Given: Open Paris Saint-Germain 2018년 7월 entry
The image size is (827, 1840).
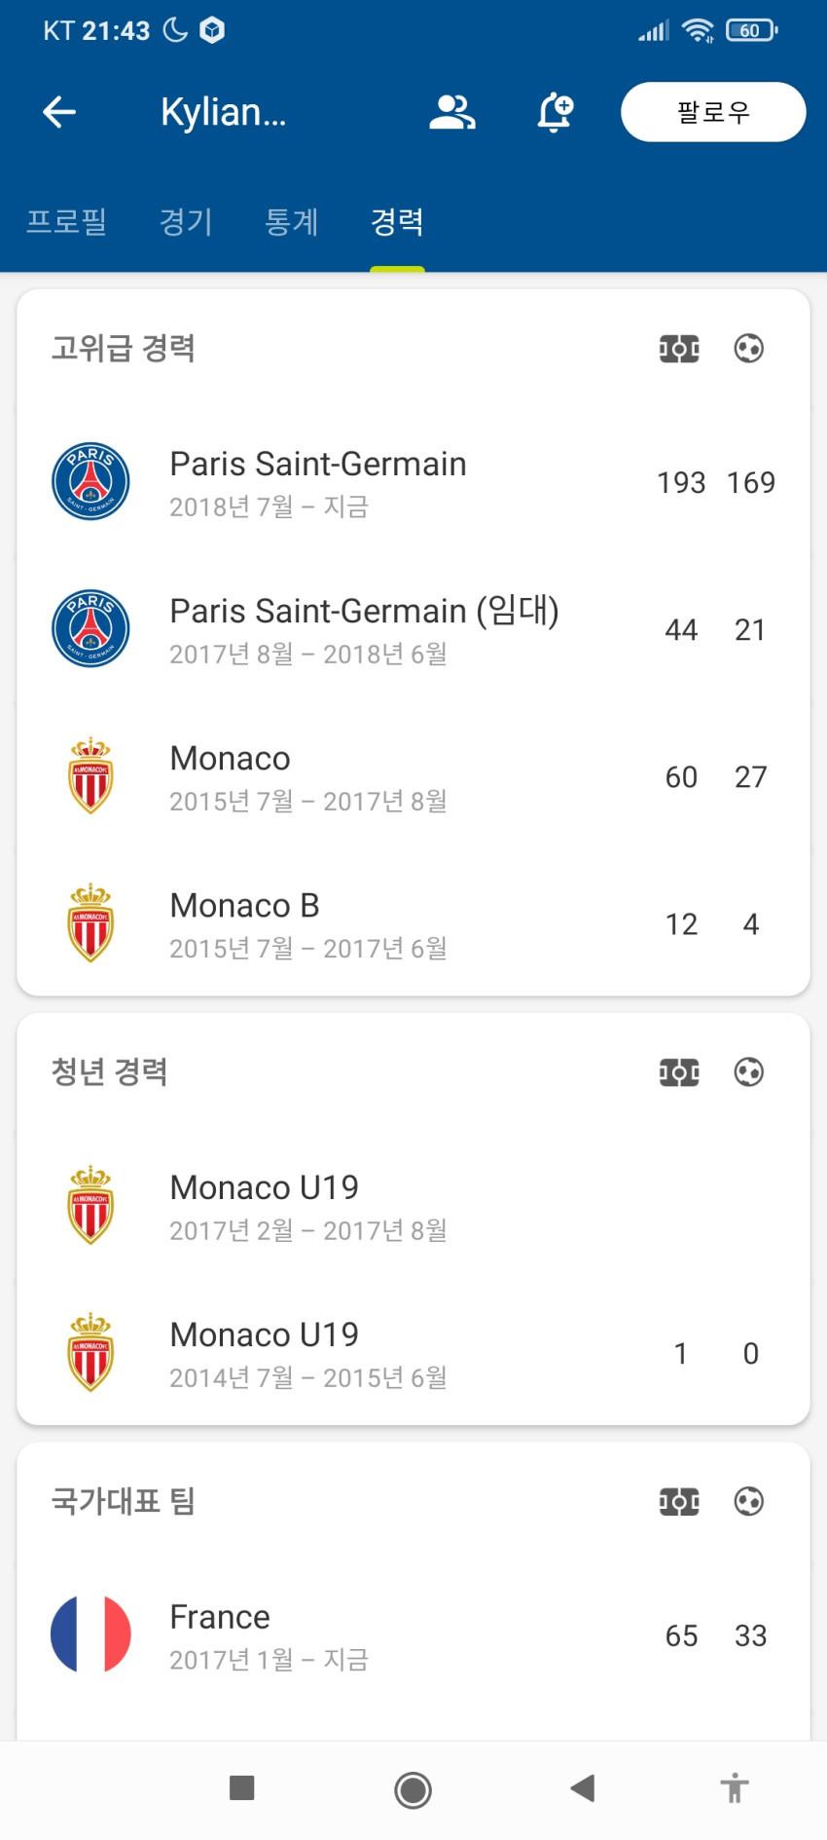Looking at the screenshot, I should [413, 482].
